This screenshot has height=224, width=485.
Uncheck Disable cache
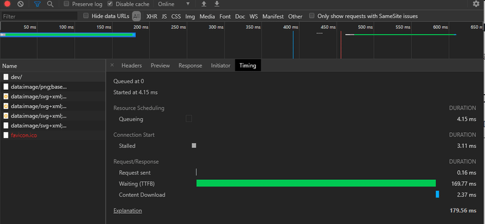pyautogui.click(x=110, y=4)
